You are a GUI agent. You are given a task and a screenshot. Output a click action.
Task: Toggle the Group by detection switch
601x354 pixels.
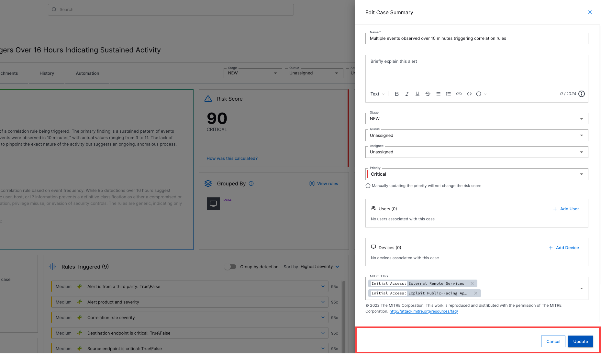pyautogui.click(x=230, y=267)
